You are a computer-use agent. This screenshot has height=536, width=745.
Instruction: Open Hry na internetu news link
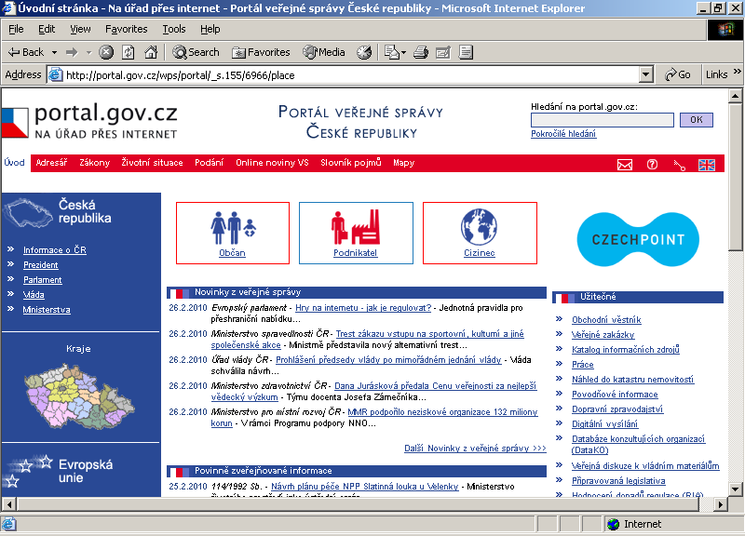363,308
